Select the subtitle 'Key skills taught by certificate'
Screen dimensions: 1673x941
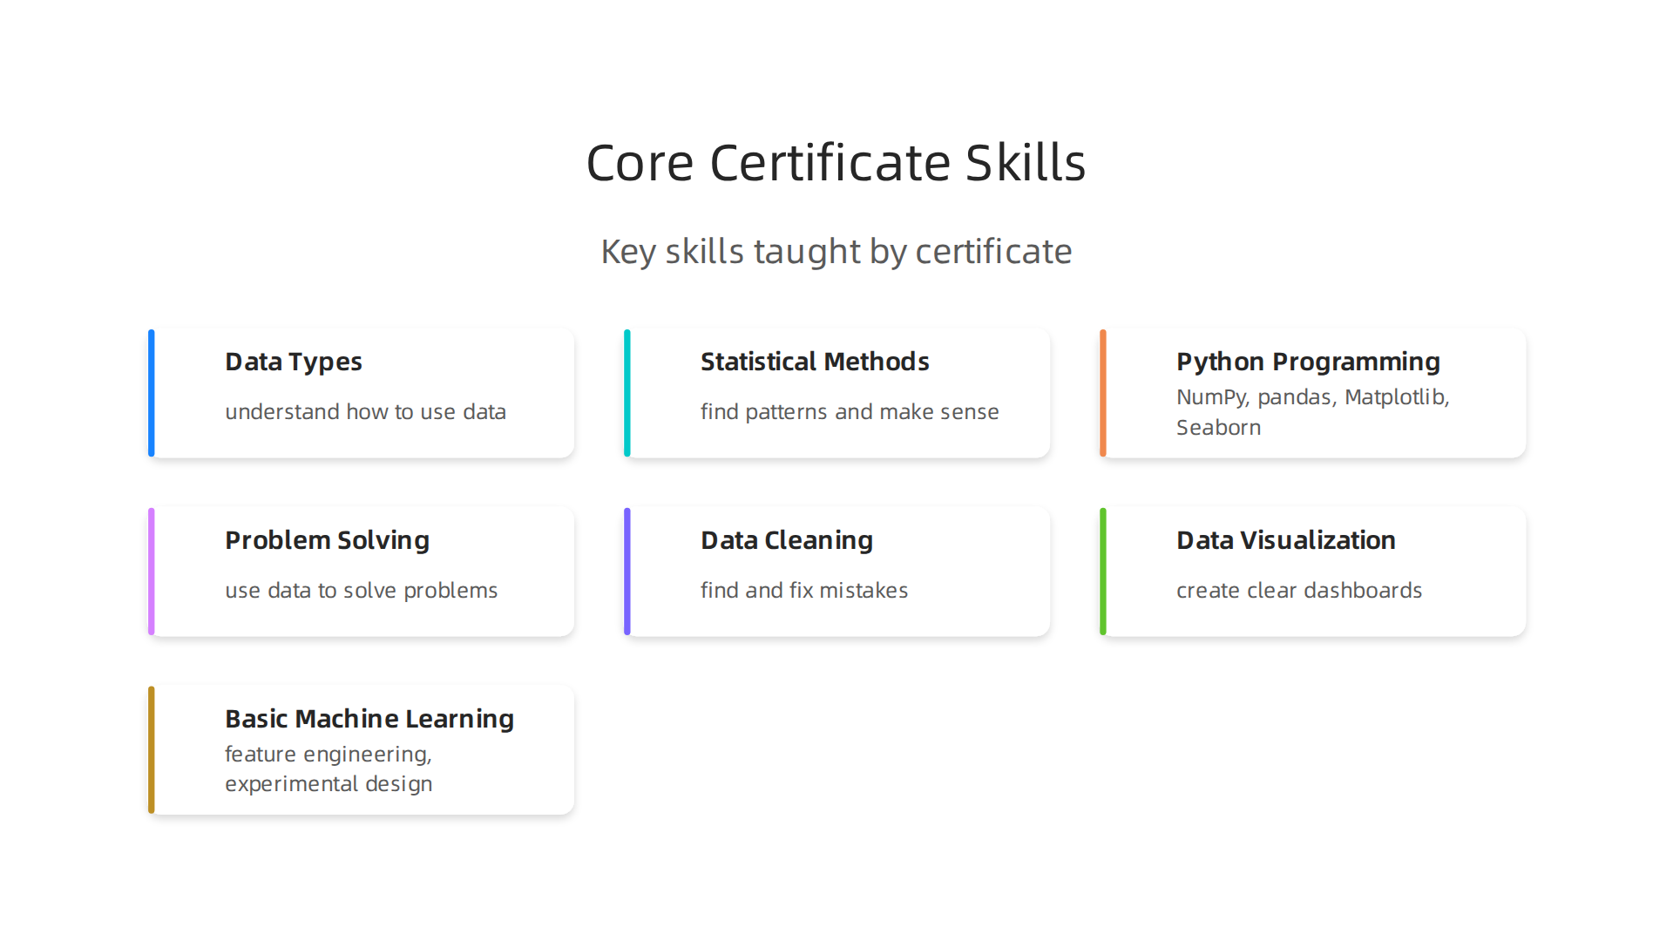click(x=836, y=252)
